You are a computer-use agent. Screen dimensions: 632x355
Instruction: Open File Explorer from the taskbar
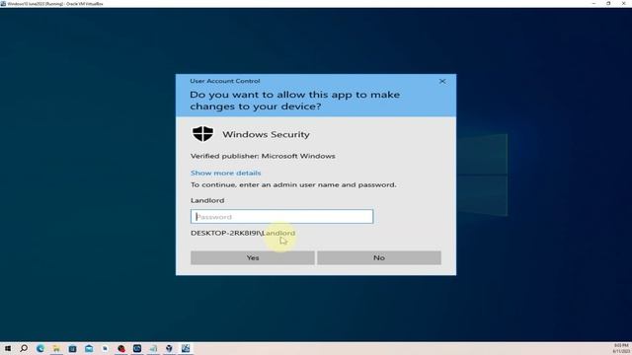(56, 348)
